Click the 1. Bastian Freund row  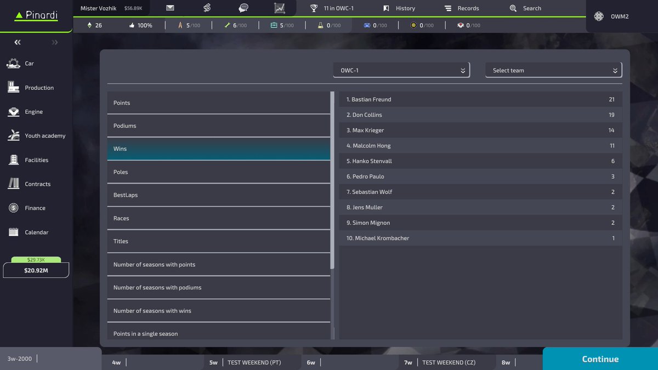(x=480, y=99)
